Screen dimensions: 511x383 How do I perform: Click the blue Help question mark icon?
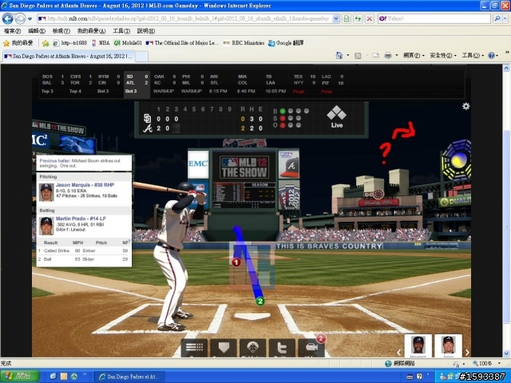click(492, 56)
